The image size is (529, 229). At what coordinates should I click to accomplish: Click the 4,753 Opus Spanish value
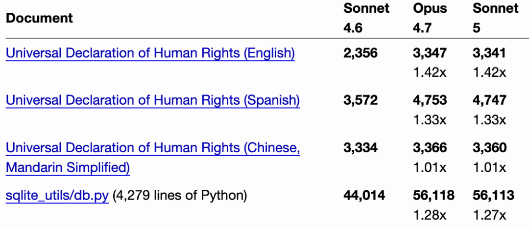click(x=430, y=100)
